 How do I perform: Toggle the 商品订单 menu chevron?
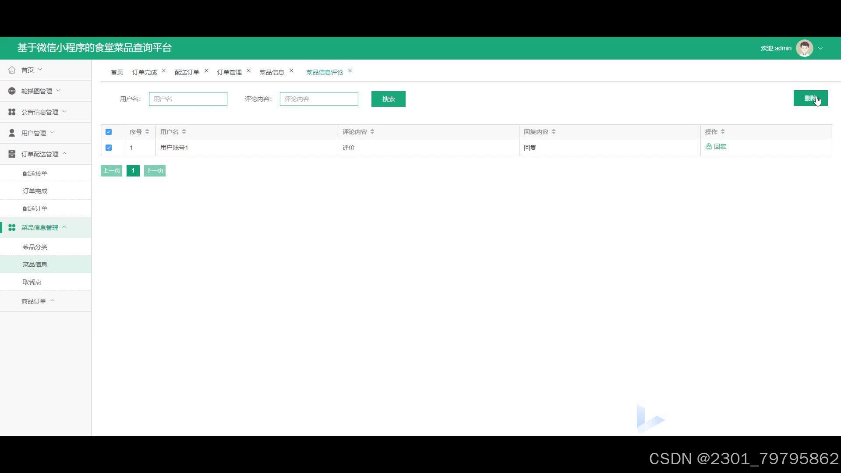52,301
